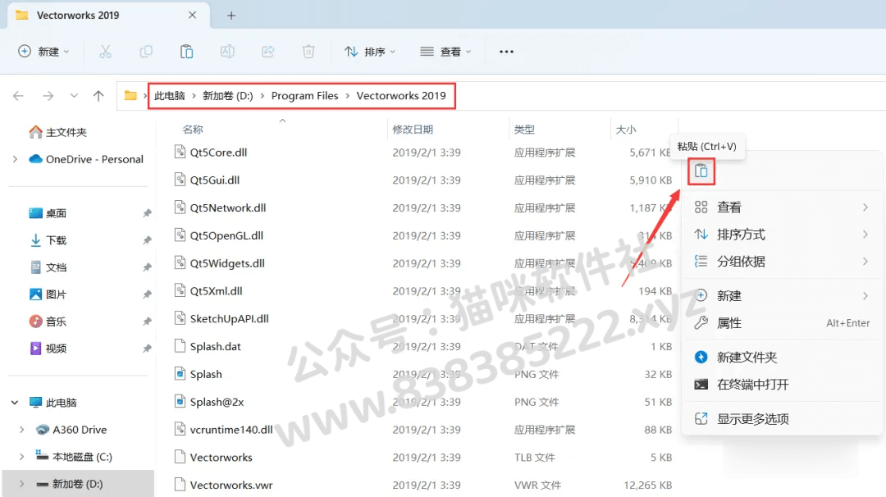The height and width of the screenshot is (497, 886).
Task: Click the Share icon in toolbar
Action: (267, 52)
